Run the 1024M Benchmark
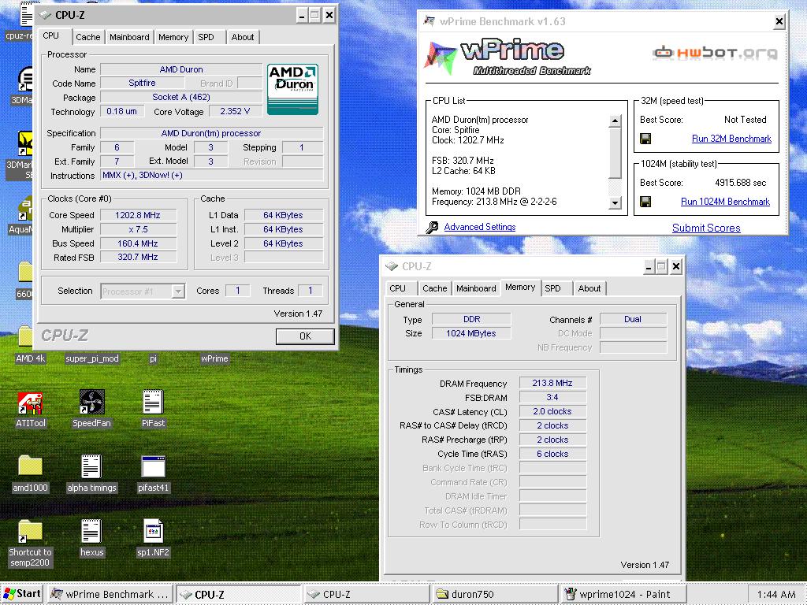 [725, 202]
